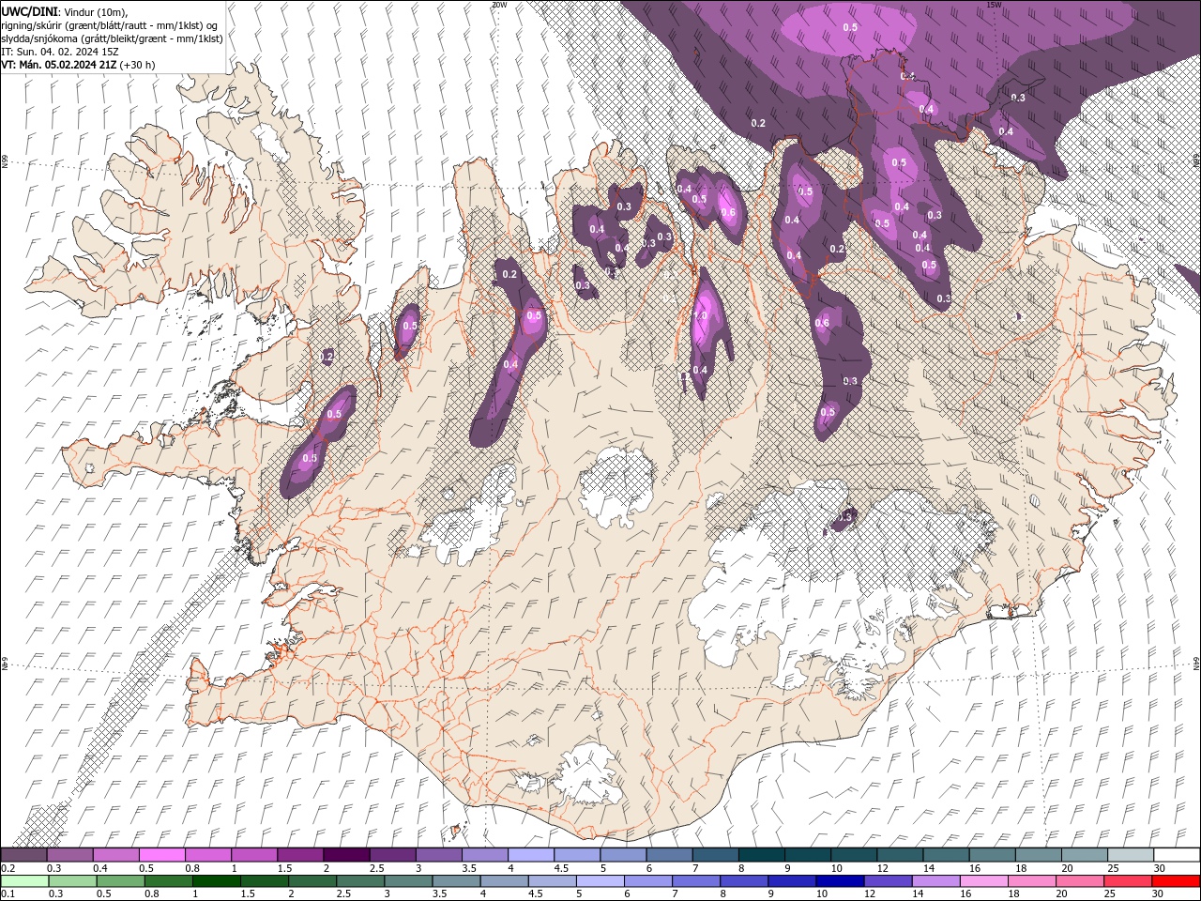Screen dimensions: 1201x901
Task: Click the red-pink swatch between 25 and 30, lower row
Action: (1127, 881)
